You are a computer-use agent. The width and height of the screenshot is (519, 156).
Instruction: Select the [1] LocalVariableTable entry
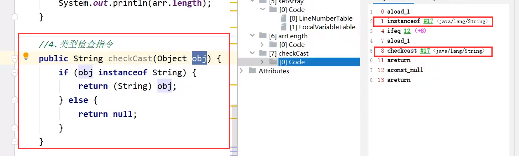322,27
